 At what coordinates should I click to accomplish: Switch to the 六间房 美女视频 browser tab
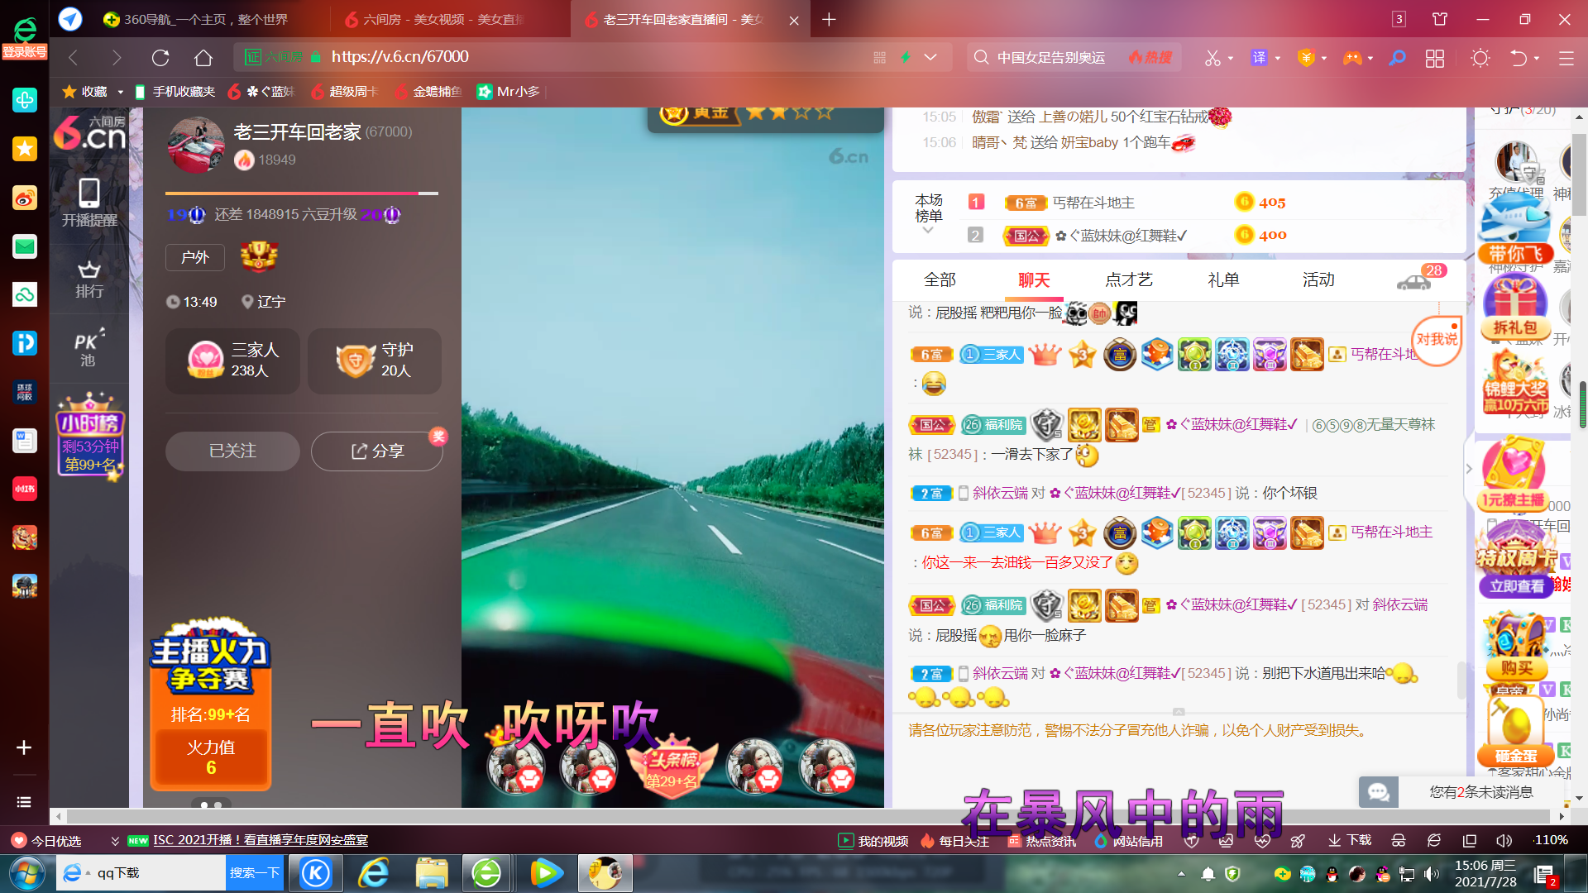436,19
